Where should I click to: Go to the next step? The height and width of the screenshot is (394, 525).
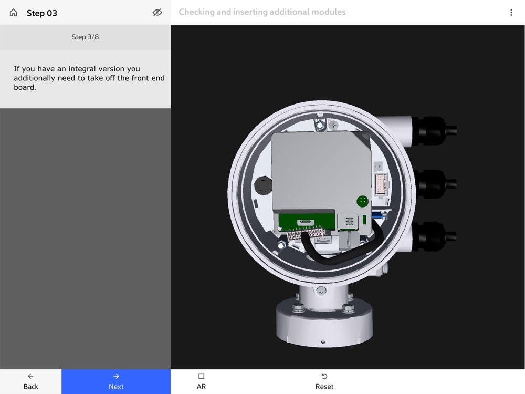tap(116, 381)
